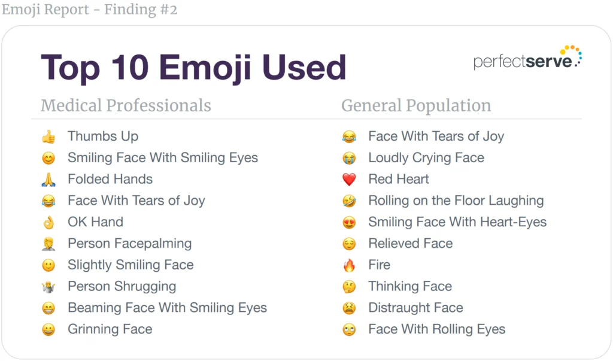The width and height of the screenshot is (613, 361).
Task: Click the Loudly Crying Face emoji
Action: point(349,158)
